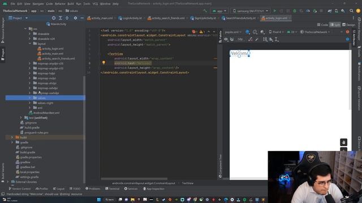Run the app with green play button

(275, 11)
